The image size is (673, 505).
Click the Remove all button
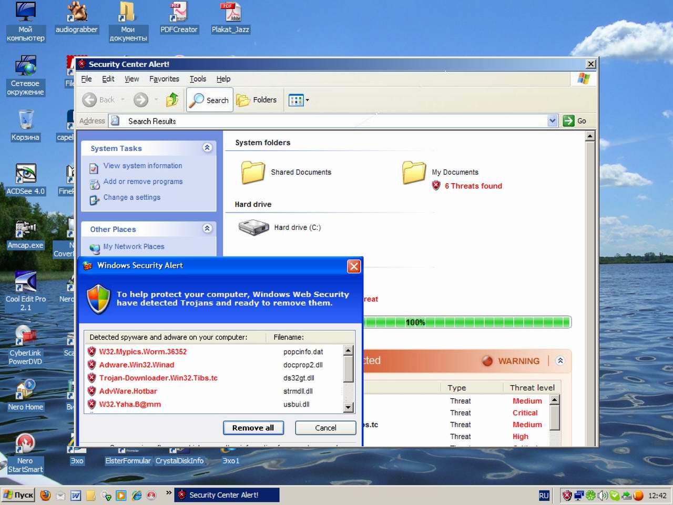pos(253,428)
